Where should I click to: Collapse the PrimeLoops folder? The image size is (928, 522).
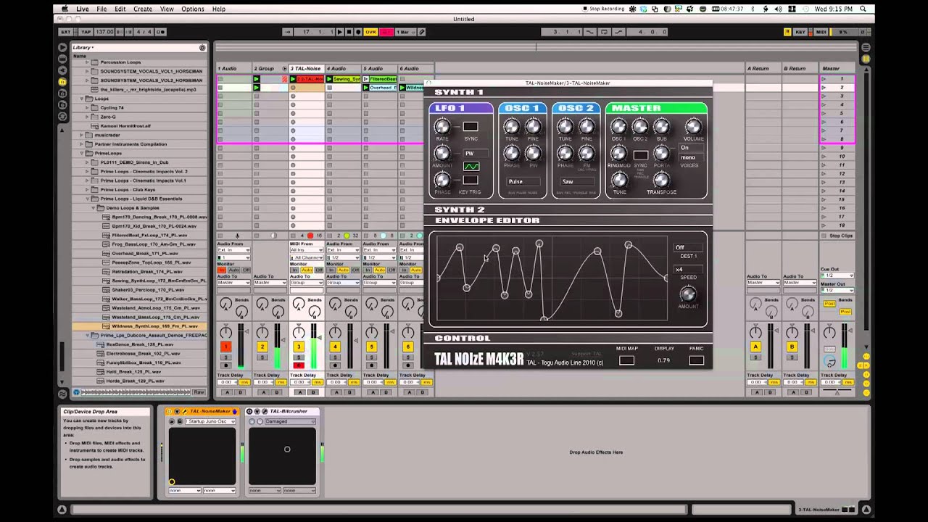(81, 153)
